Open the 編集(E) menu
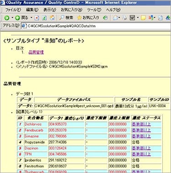The height and width of the screenshot is (173, 171). point(32,10)
